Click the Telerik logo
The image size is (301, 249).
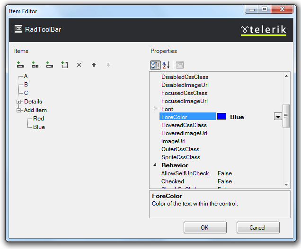263,30
